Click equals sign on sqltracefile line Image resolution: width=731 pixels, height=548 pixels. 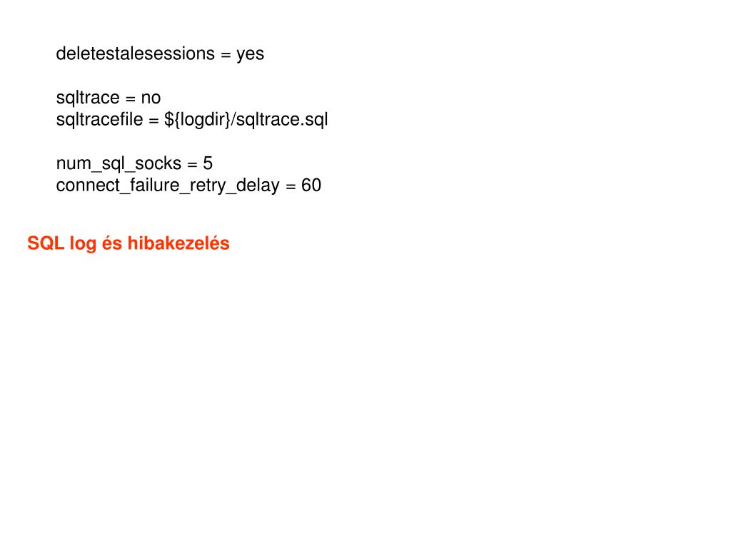(154, 121)
